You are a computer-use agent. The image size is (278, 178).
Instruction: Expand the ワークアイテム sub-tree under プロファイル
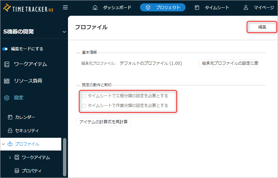pyautogui.click(x=10, y=157)
